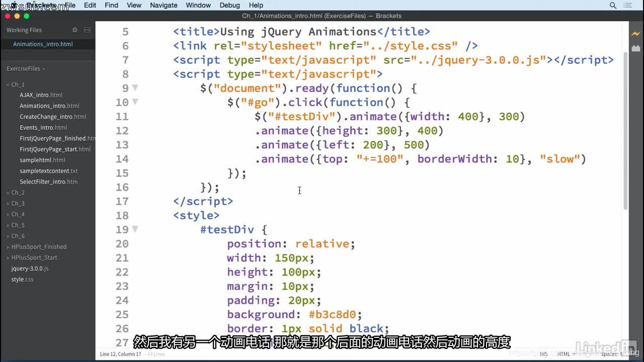Click the Line 12, Column 17 status indicator
Viewport: 644px width, 362px height.
(x=121, y=354)
